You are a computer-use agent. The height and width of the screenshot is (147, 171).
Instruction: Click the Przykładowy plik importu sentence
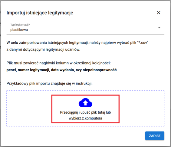pos(49,83)
